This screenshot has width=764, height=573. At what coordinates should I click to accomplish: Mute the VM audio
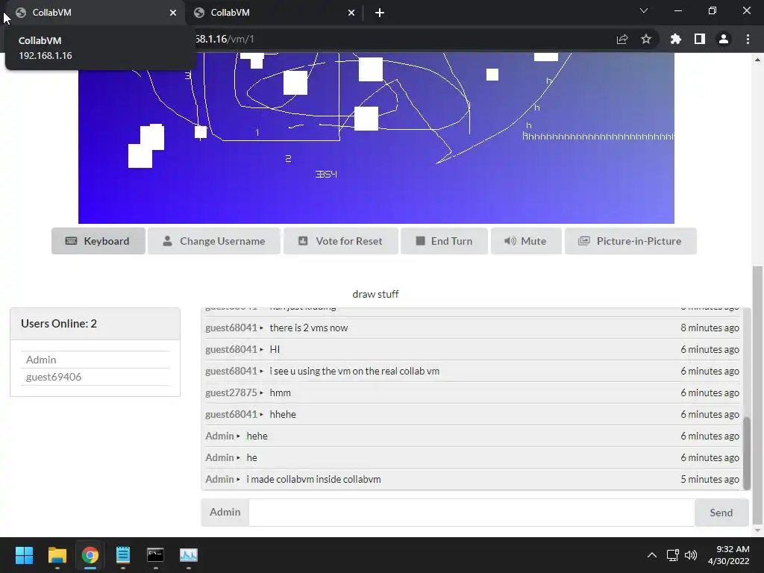point(526,241)
